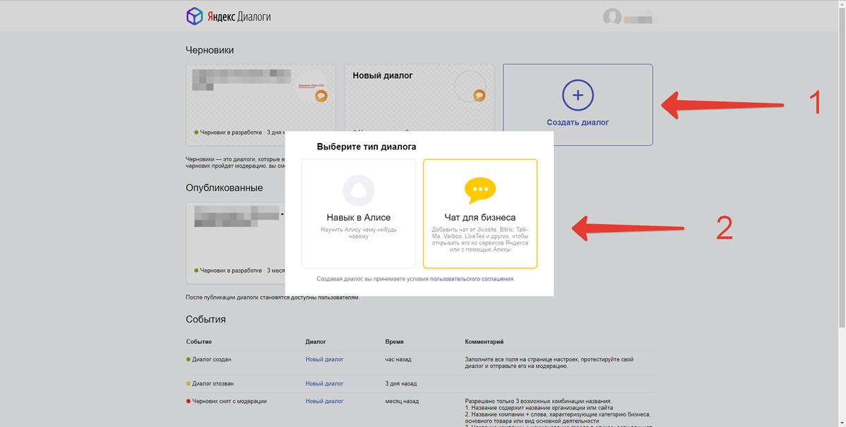
Task: Click the Яндекс Диалоги header title text
Action: 238,17
